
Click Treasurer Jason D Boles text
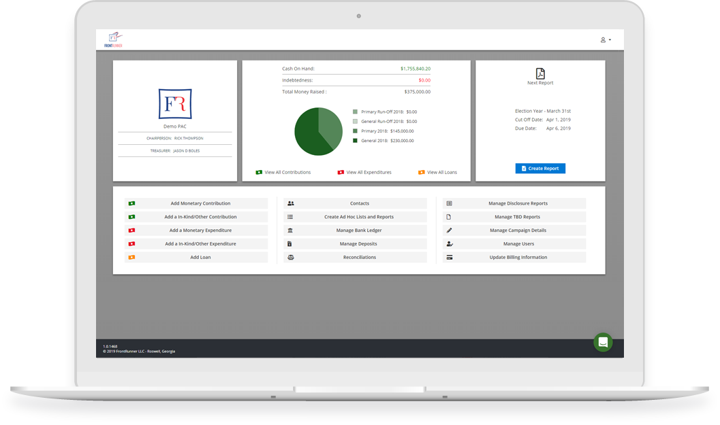point(175,151)
